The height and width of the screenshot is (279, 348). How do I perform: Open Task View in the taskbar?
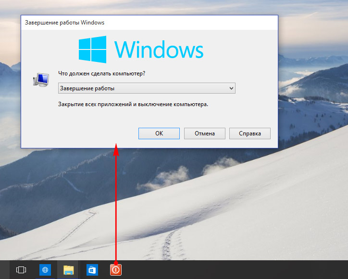click(21, 270)
